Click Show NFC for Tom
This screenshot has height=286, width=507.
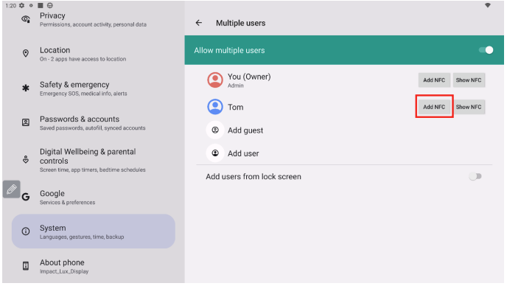click(469, 107)
